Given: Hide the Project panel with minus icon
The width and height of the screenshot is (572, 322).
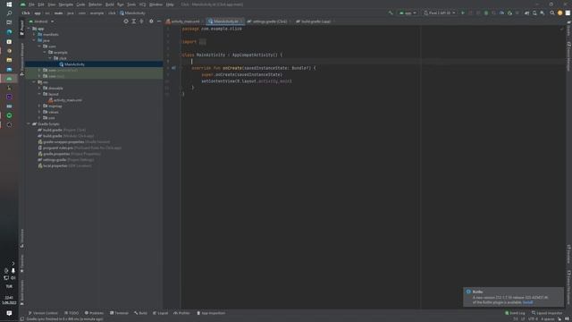Looking at the screenshot, I should [x=159, y=21].
